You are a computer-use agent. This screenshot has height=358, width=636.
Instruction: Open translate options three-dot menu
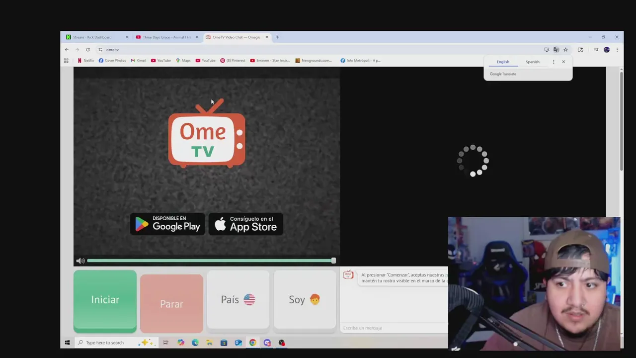[x=554, y=62]
